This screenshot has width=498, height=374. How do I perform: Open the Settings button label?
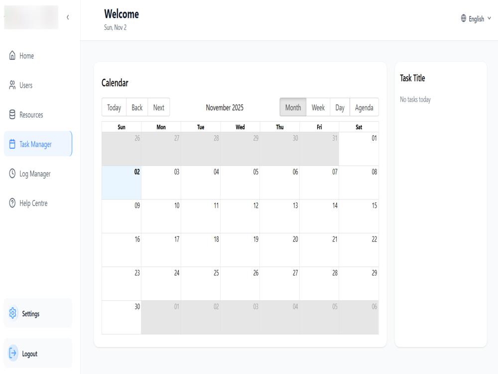(x=31, y=314)
